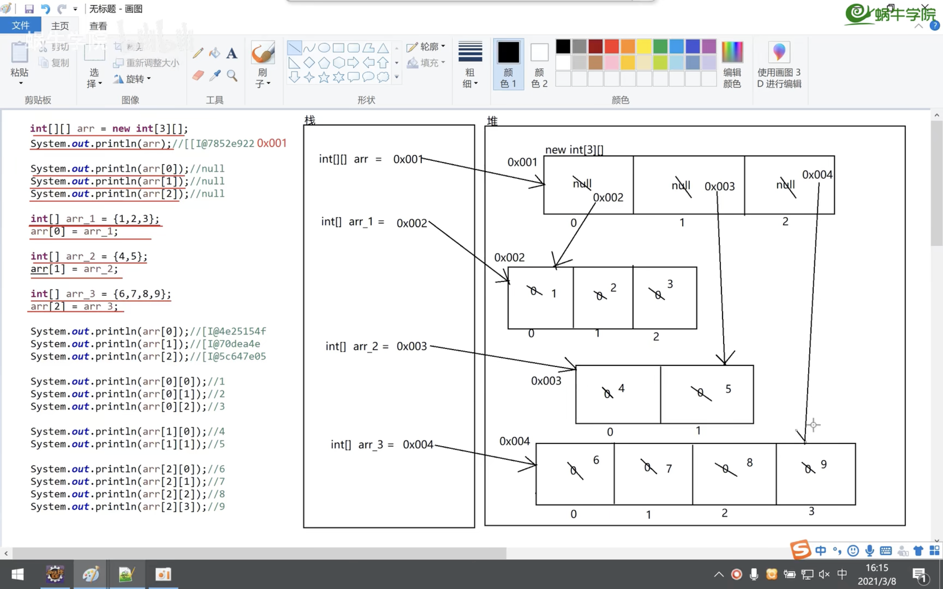Expand the Outline dropdown

(x=426, y=47)
